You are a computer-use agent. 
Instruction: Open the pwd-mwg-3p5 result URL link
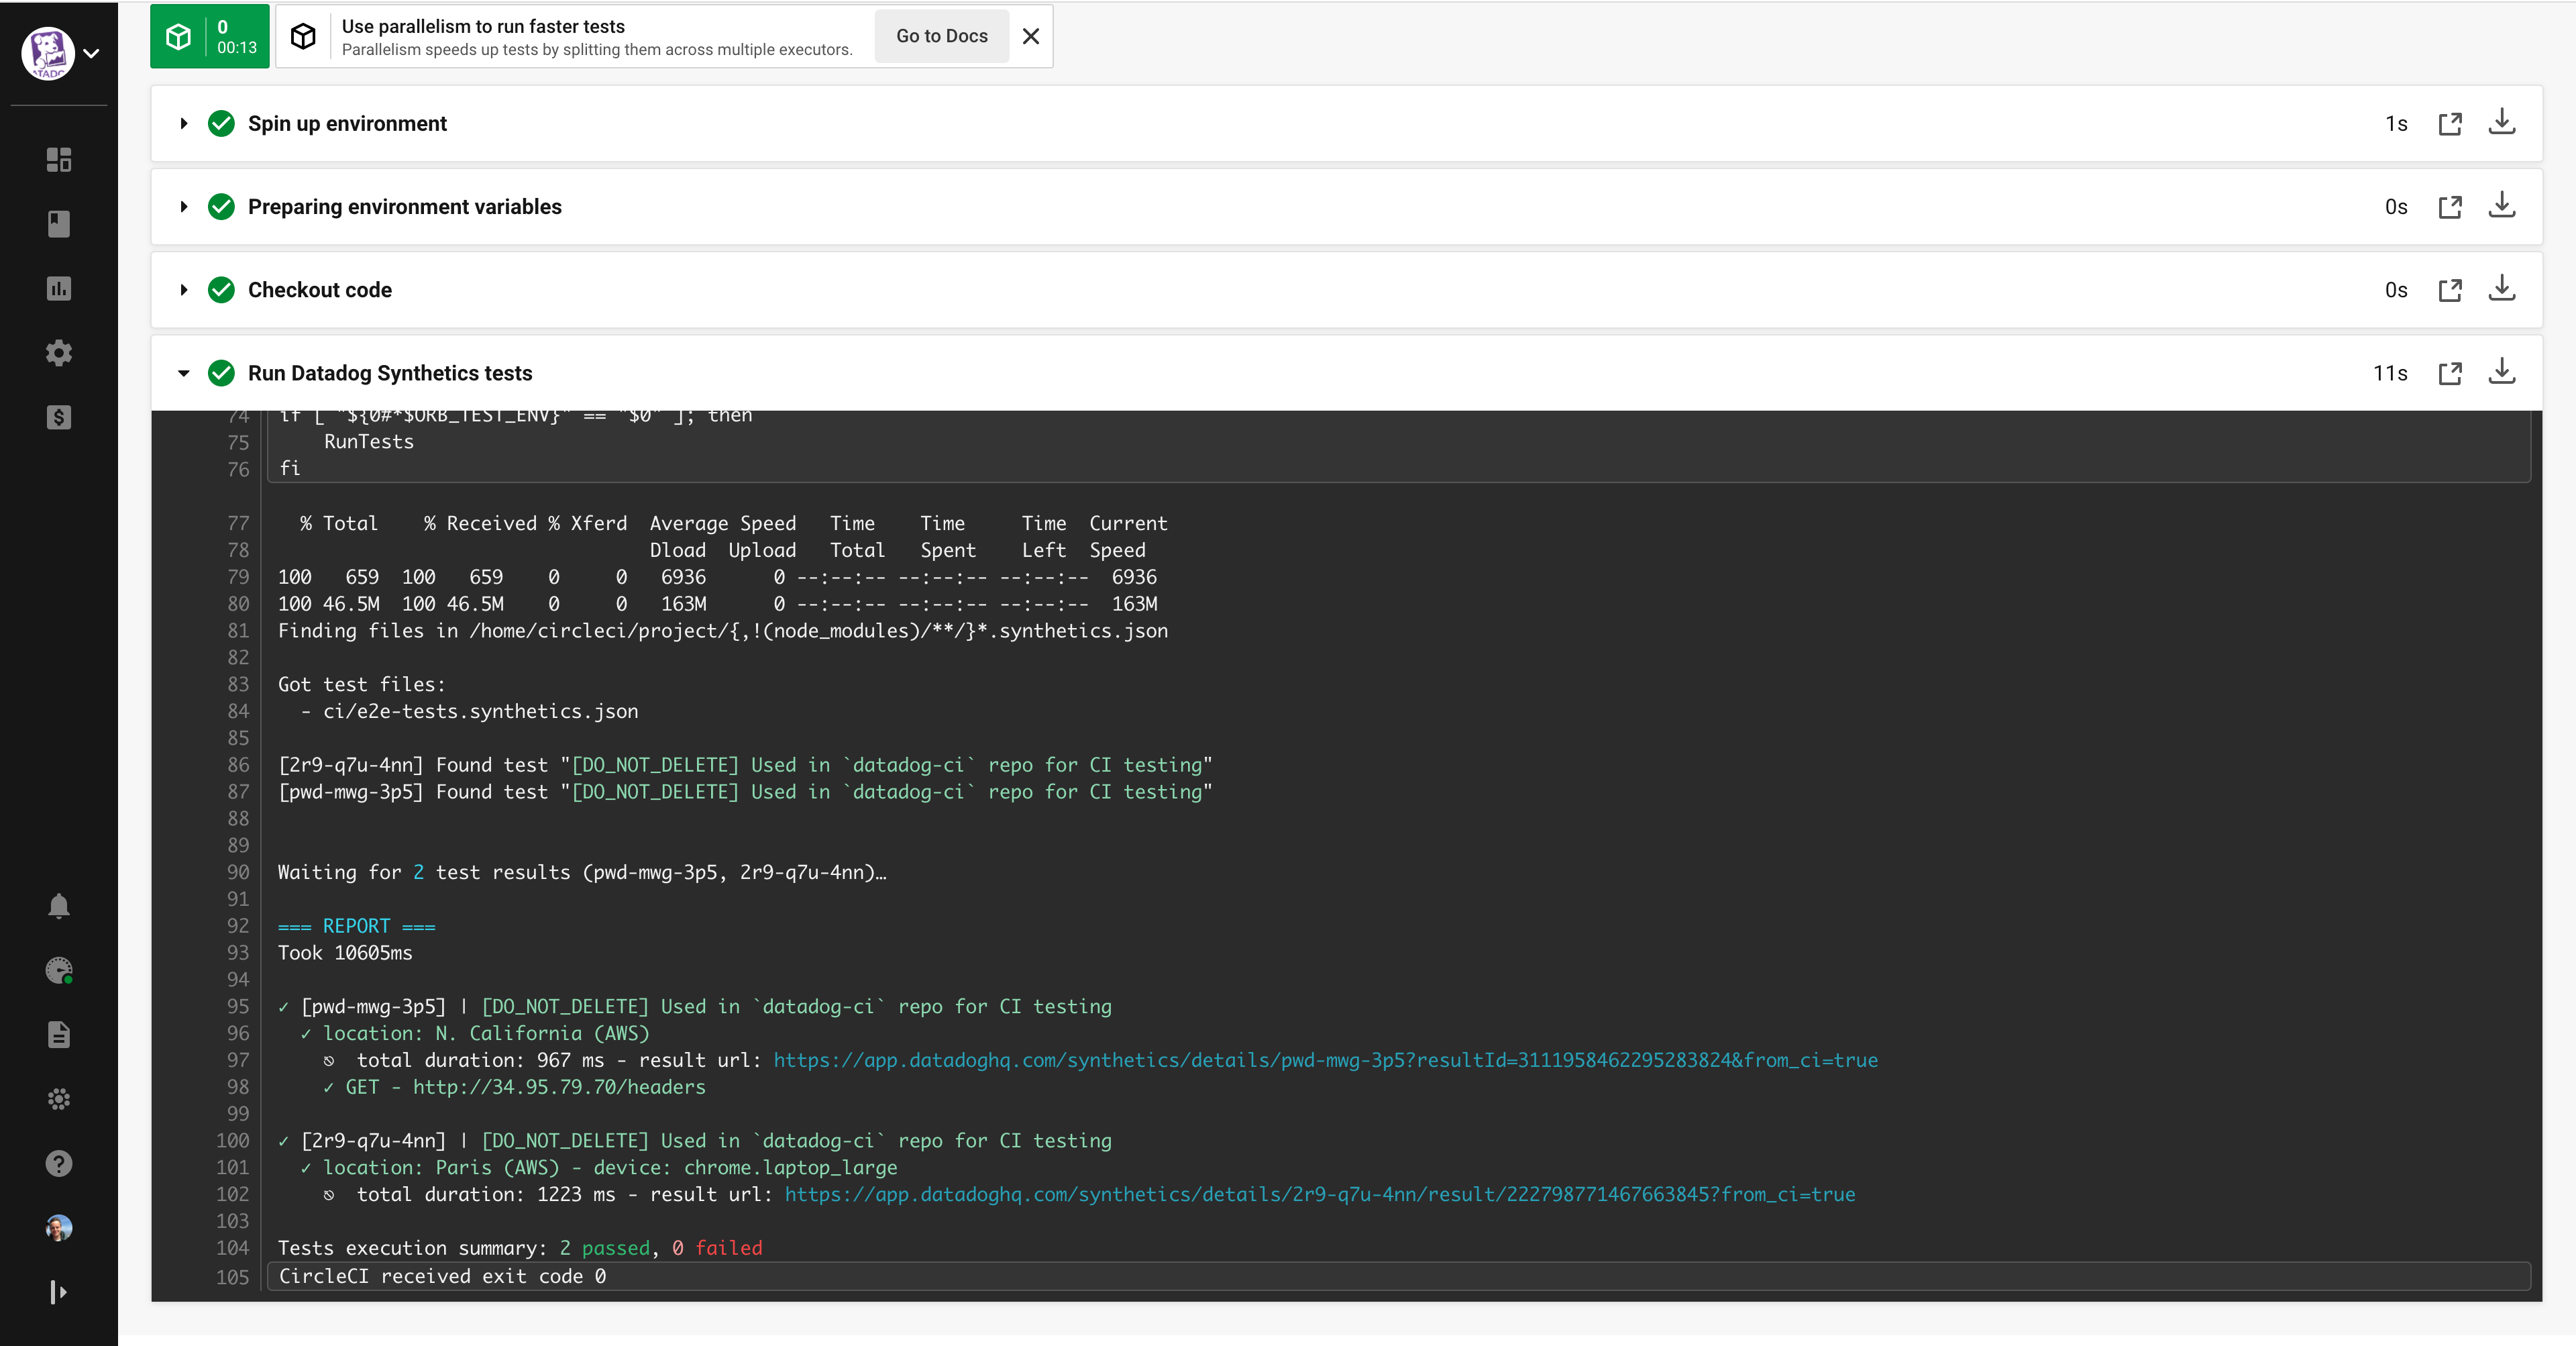pyautogui.click(x=1324, y=1061)
